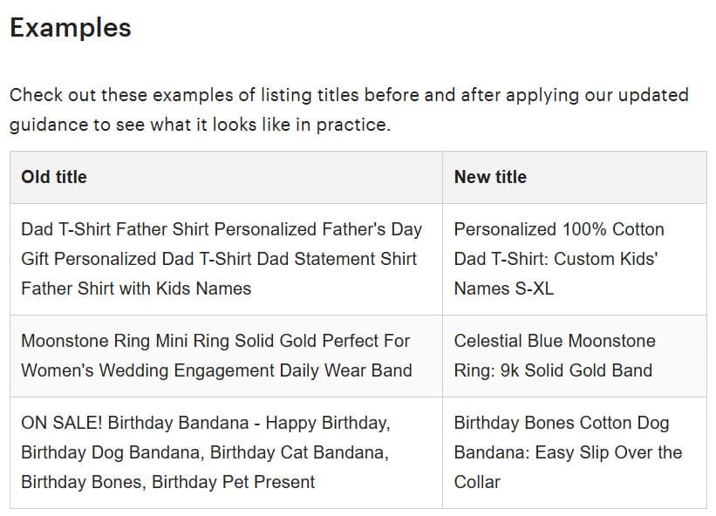The image size is (716, 516).
Task: Click the 'Women's Wedding Engagement Daily Wear Band' line
Action: (x=216, y=370)
